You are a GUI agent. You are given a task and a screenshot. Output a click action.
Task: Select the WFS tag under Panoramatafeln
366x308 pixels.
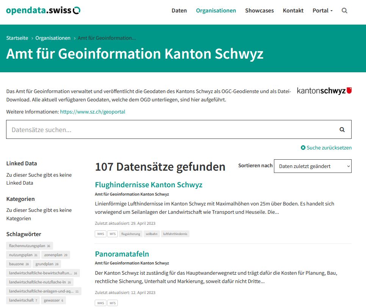112,303
